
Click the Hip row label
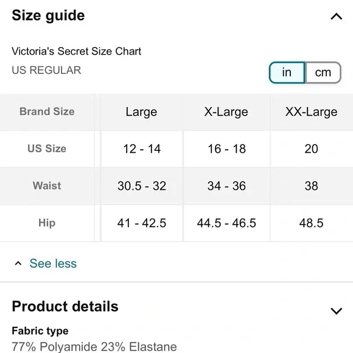click(47, 223)
